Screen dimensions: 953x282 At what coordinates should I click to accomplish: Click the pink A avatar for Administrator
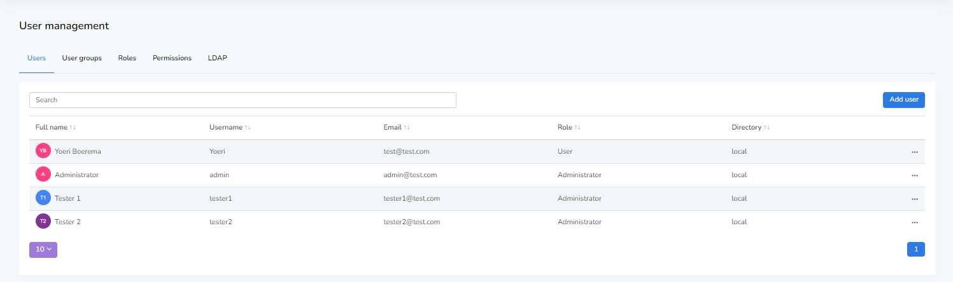click(x=43, y=175)
